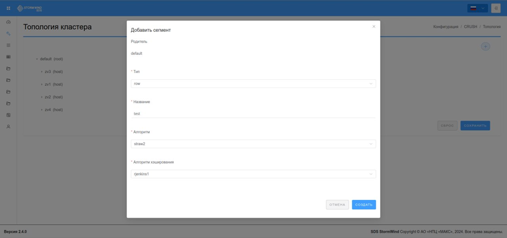Open the Алгоритм хэширования dropdown showing rjenkins1
The height and width of the screenshot is (238, 507).
(x=253, y=174)
